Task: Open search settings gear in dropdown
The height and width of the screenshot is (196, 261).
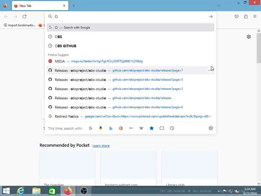Action: (211, 128)
